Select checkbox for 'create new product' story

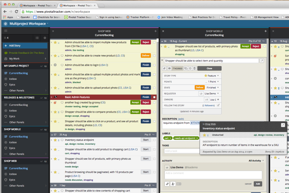click(x=154, y=56)
